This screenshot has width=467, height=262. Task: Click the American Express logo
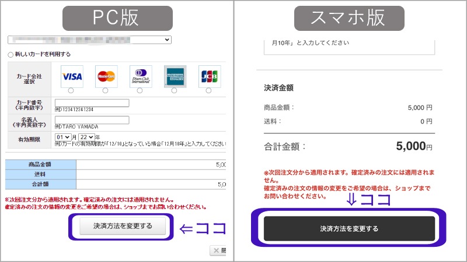pyautogui.click(x=175, y=76)
